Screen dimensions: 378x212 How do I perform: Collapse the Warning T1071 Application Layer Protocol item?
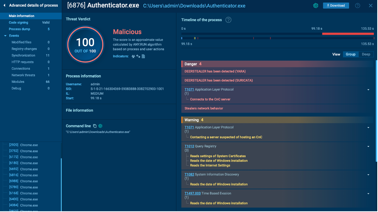pos(368,128)
